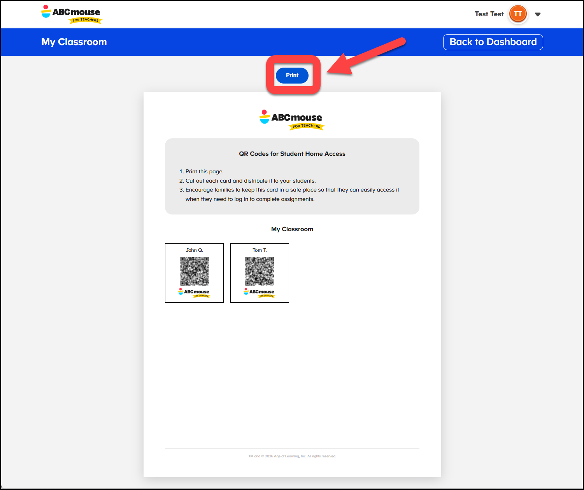Click the 'Test Test' user name

click(489, 14)
